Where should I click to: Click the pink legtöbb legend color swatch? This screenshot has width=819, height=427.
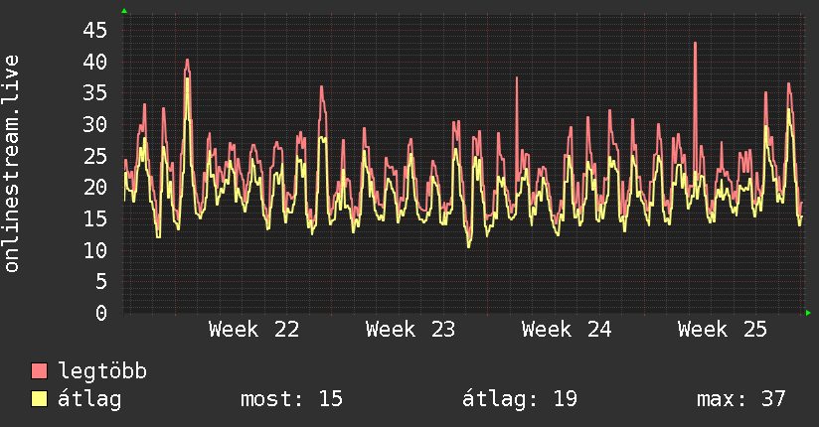39,370
